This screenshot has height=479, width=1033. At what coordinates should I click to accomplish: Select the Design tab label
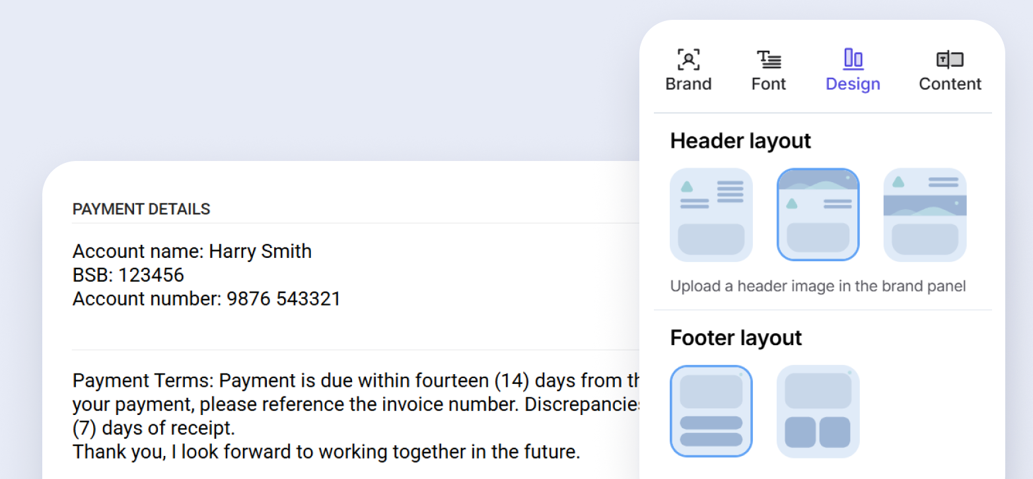point(853,84)
